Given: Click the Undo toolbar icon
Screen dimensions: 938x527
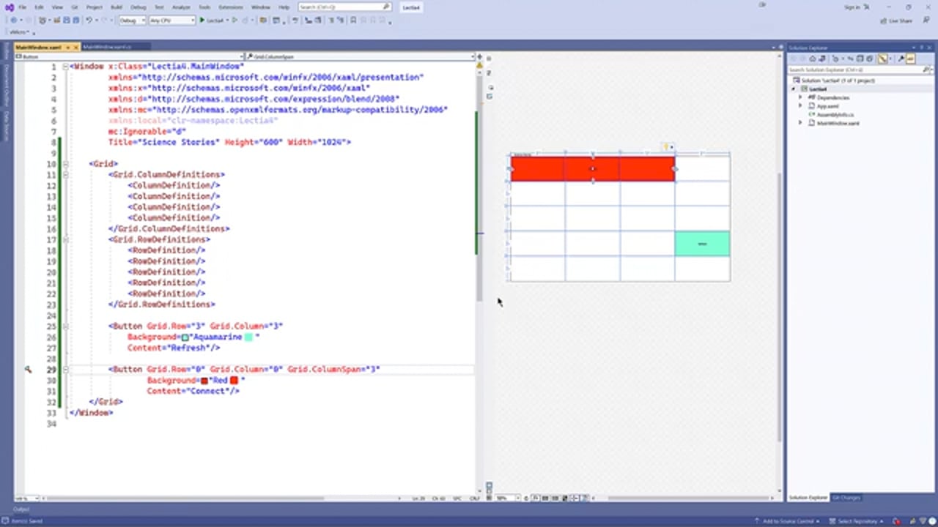Looking at the screenshot, I should [89, 20].
